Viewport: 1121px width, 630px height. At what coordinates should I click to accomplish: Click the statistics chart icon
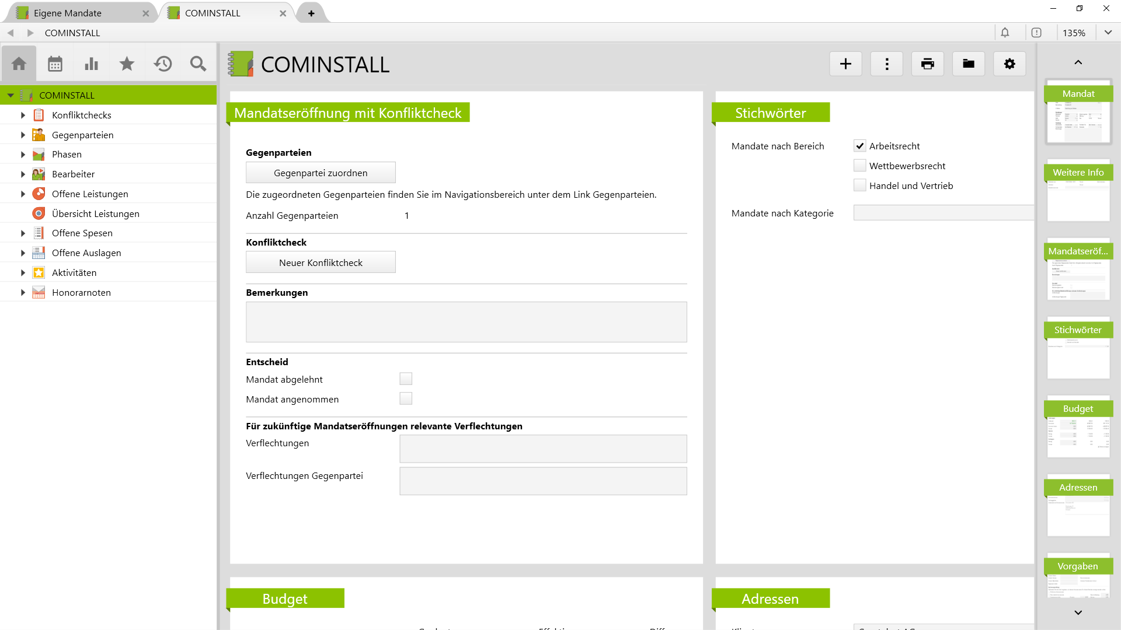(91, 63)
